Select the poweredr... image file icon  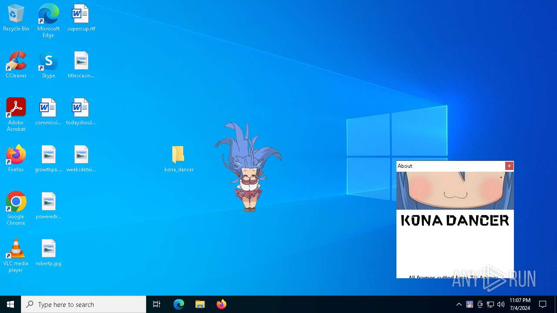point(48,206)
